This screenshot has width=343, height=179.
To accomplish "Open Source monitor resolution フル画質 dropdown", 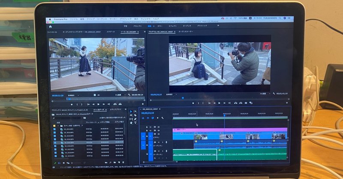I will [x=120, y=95].
